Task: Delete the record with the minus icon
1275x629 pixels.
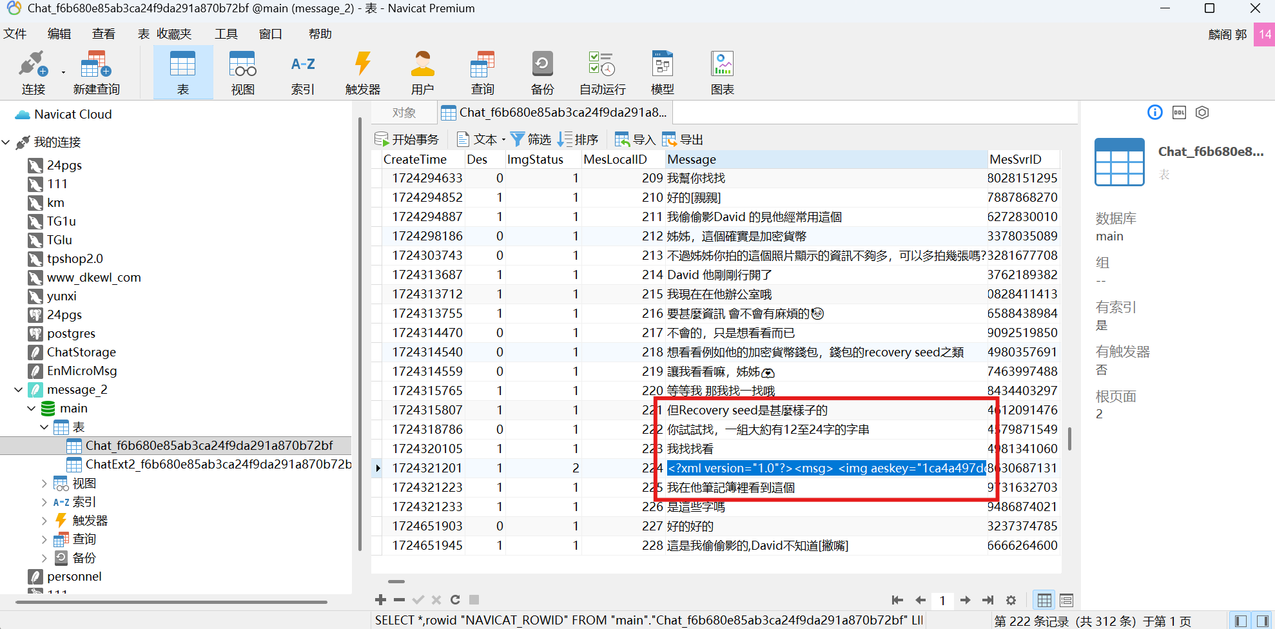Action: [x=400, y=600]
